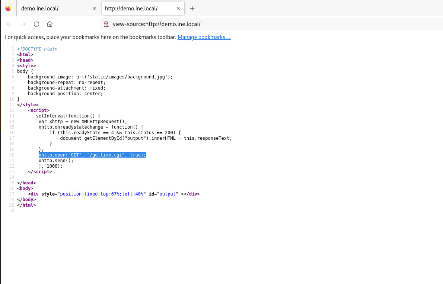Screen dimensions: 443x284
Task: Click the closing </head> tag
Action: pyautogui.click(x=26, y=183)
